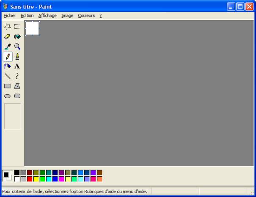This screenshot has height=197, width=256.
Task: Minimize the Paint window
Action: click(231, 7)
